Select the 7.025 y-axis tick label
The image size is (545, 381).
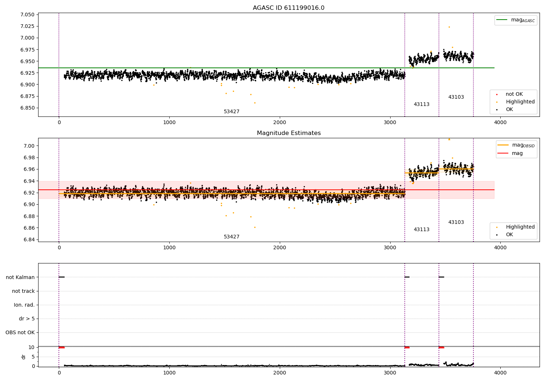pos(28,26)
